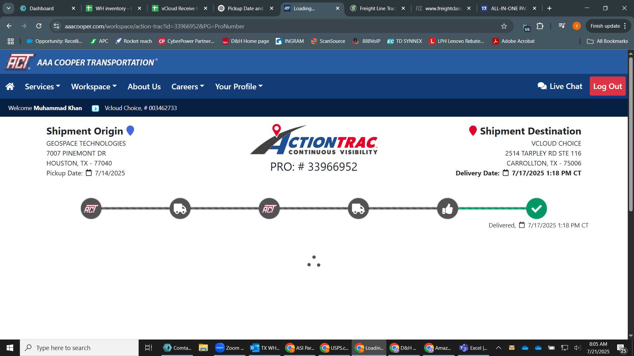Click the page vertical scrollbar
Screen dimensions: 634x356
pyautogui.click(x=631, y=134)
